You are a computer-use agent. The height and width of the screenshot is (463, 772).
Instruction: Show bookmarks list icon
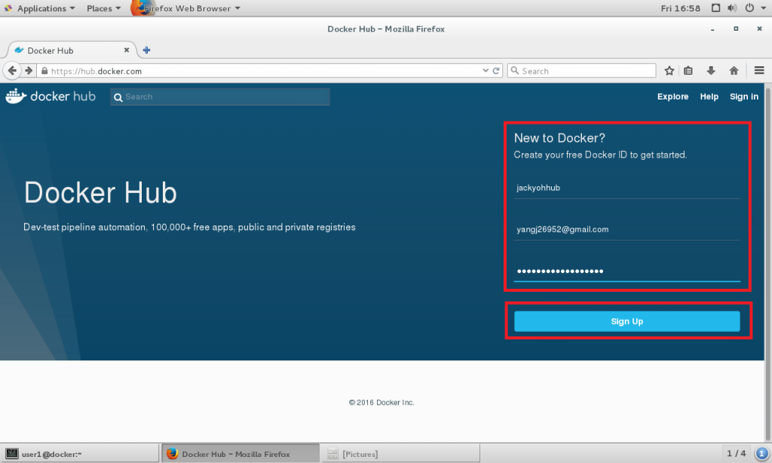688,71
